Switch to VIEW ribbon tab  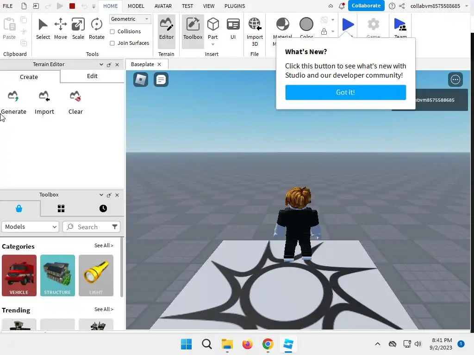(209, 6)
